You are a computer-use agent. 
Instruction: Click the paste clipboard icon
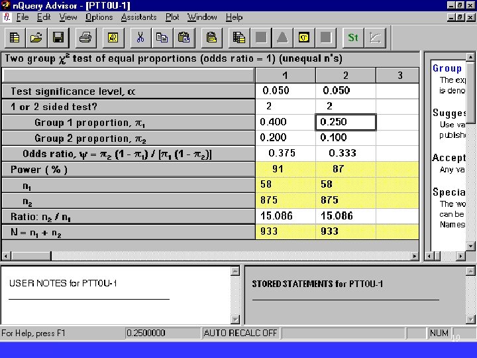(x=184, y=38)
